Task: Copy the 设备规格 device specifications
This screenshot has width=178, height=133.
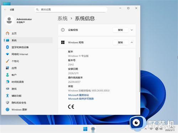Action: (x=120, y=30)
